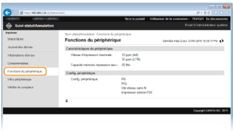The width and height of the screenshot is (233, 131).
Task: Click the '33 ppm (A4)' value
Action: tap(130, 55)
